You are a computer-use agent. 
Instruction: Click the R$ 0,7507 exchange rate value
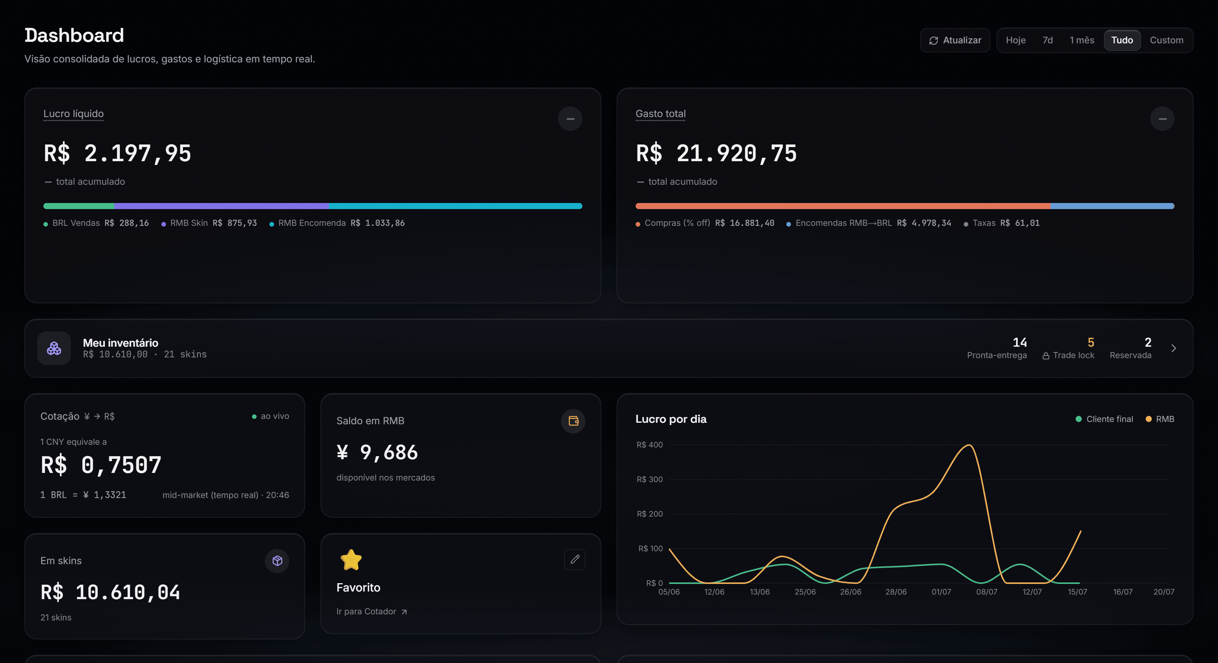pyautogui.click(x=101, y=465)
